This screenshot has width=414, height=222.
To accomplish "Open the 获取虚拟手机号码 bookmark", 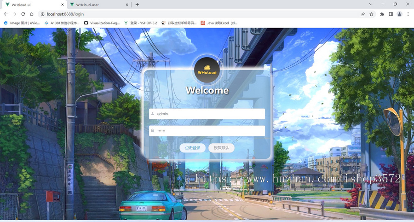I will [179, 23].
